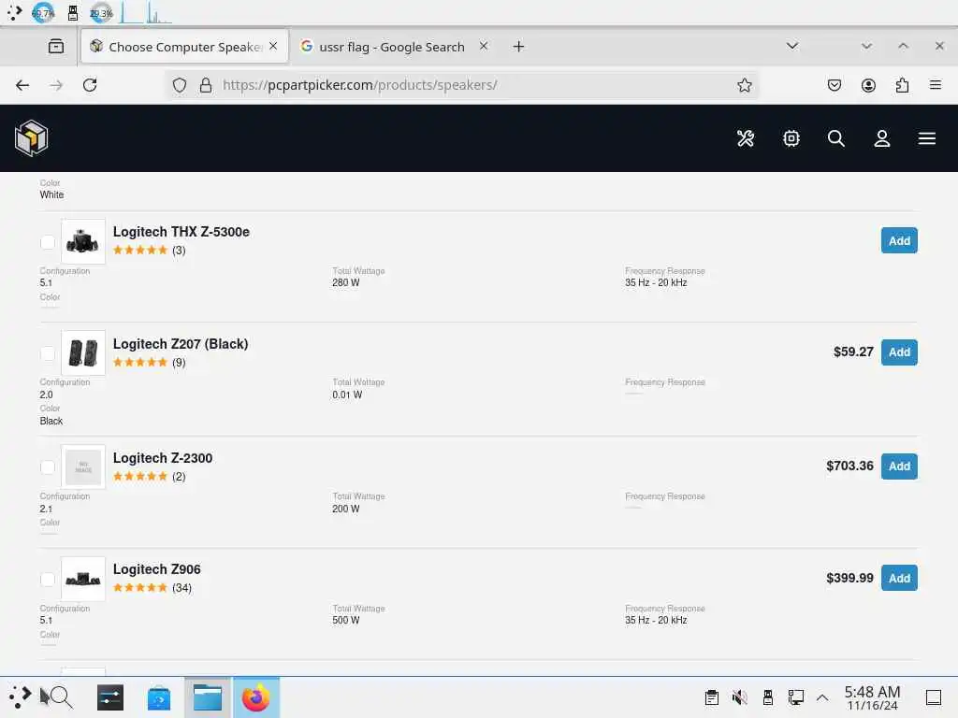Click the show desktop icon

pyautogui.click(x=934, y=697)
